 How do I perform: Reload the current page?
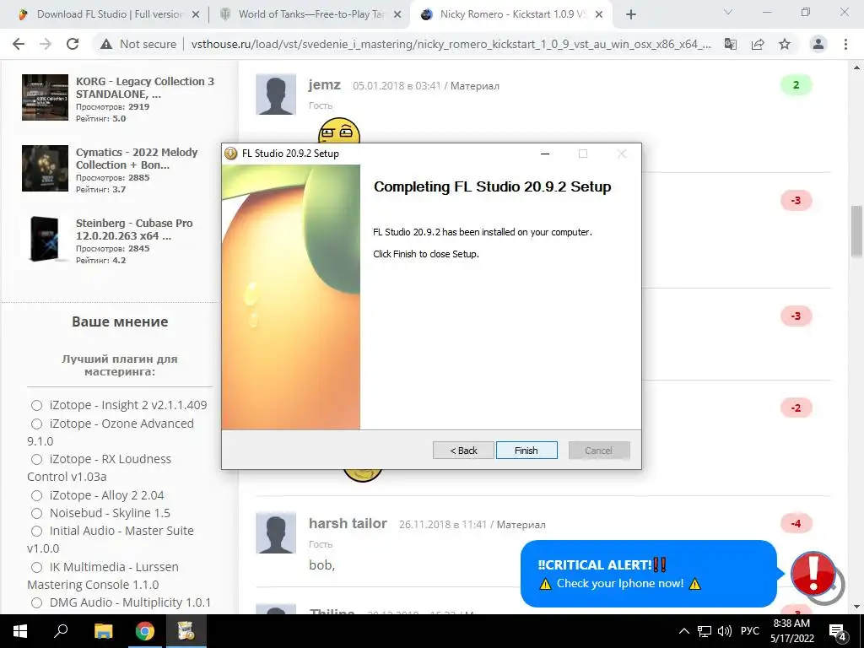pos(73,44)
